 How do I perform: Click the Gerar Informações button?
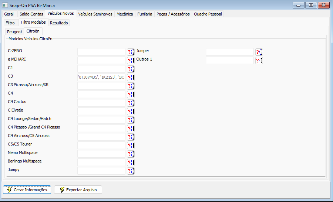[27, 190]
